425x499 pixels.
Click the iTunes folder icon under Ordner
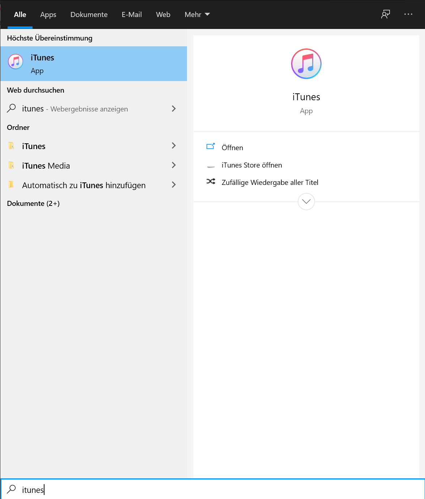pos(11,146)
